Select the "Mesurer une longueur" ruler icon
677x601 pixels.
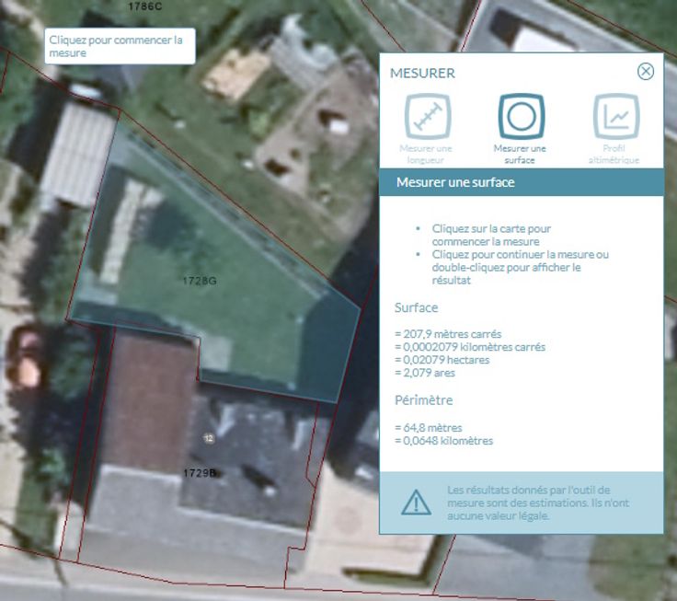428,117
